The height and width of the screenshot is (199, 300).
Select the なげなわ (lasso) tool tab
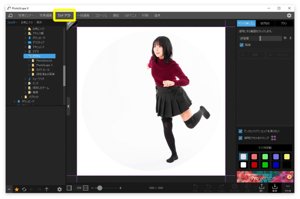coord(265,23)
